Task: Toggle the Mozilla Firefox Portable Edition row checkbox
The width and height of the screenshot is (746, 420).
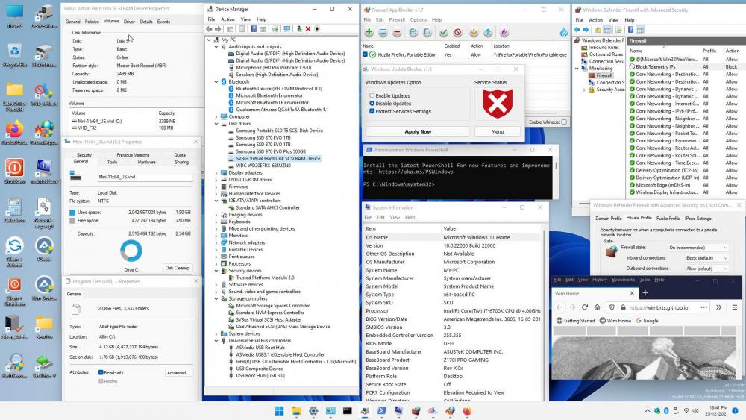Action: 366,54
